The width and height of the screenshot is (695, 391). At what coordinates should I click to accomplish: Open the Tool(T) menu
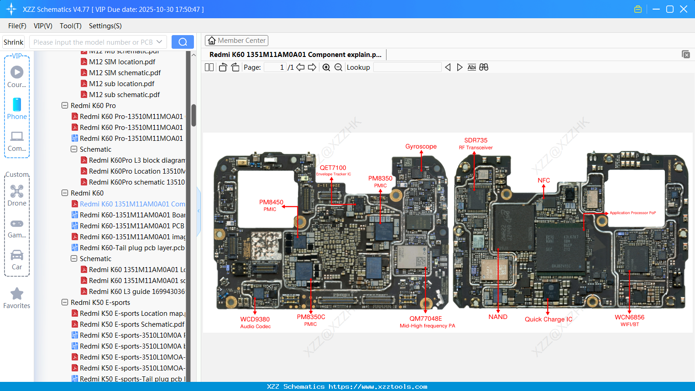[x=70, y=26]
